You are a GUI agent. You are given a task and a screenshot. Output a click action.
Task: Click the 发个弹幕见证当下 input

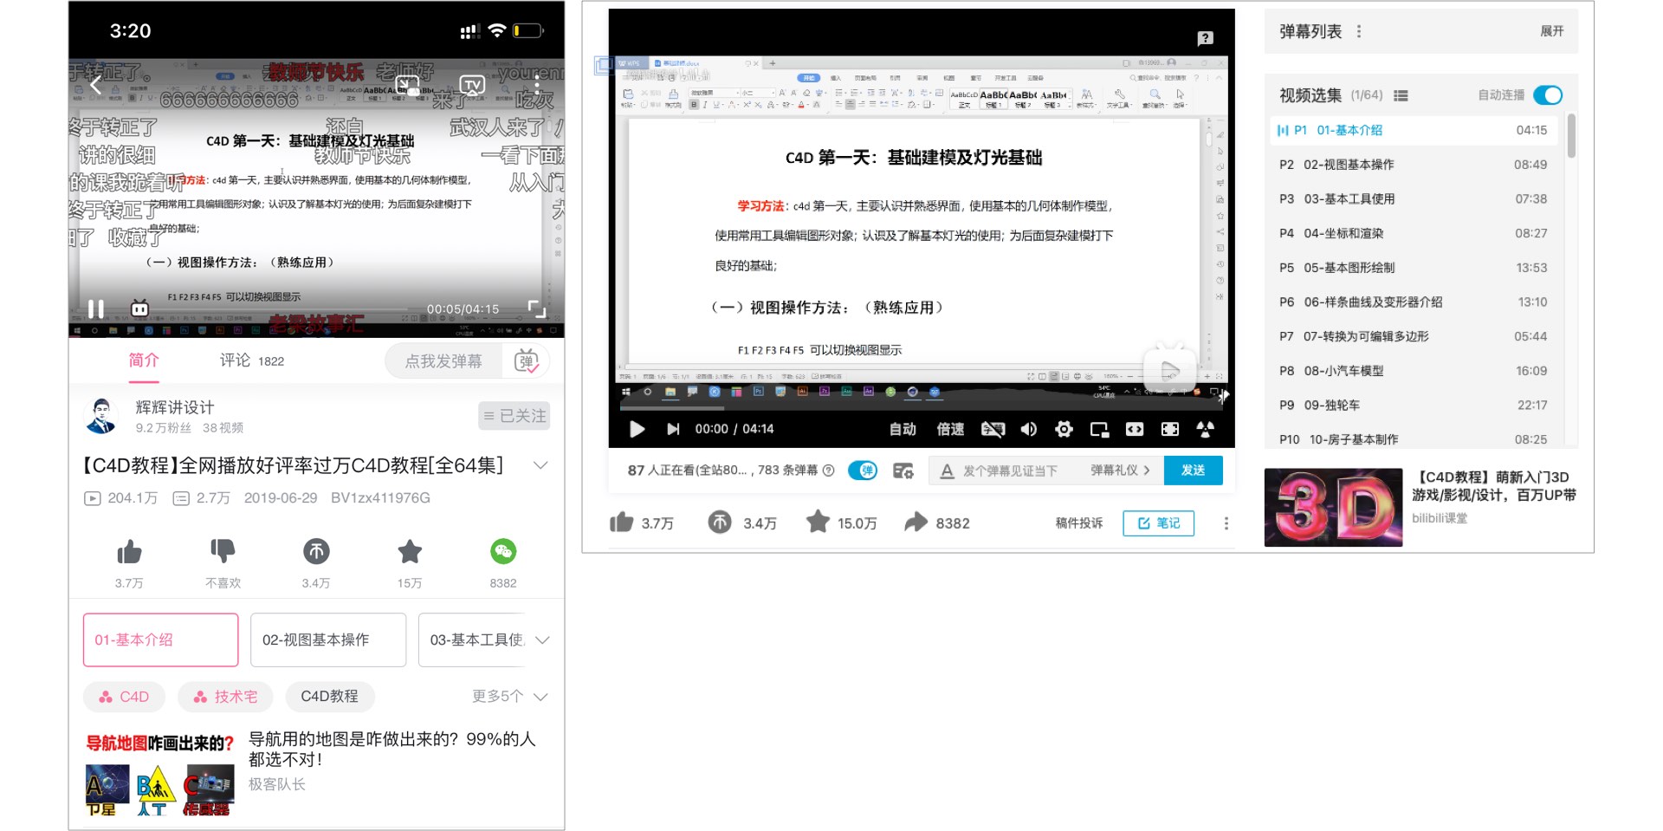coord(1010,471)
